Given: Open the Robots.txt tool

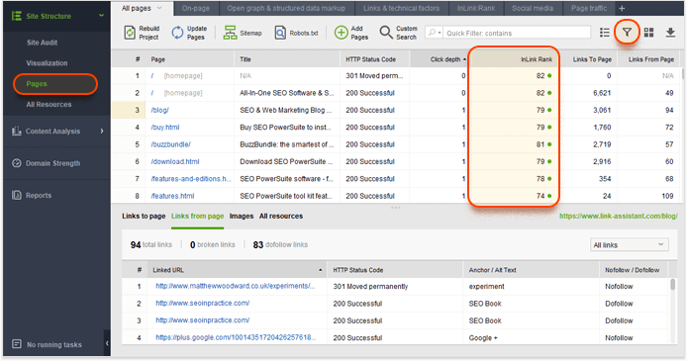Looking at the screenshot, I should coord(296,33).
